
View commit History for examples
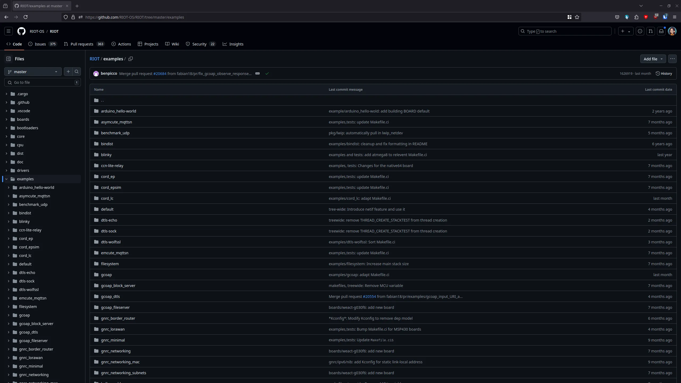click(664, 73)
